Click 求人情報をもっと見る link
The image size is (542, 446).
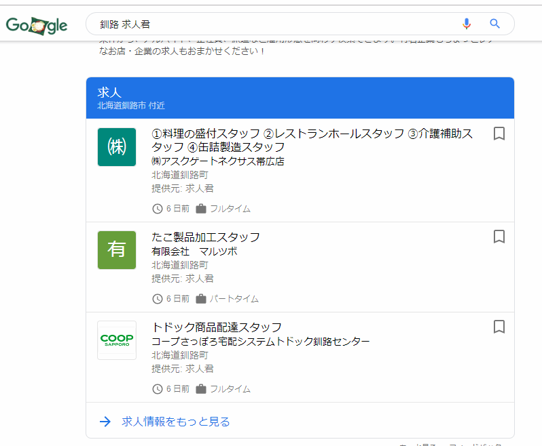click(x=176, y=422)
